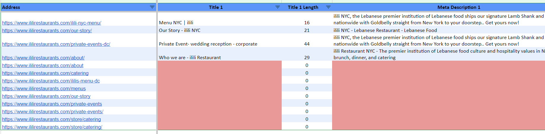Open the ilili-nyc-menu URL link
This screenshot has height=134, width=545.
pyautogui.click(x=52, y=23)
